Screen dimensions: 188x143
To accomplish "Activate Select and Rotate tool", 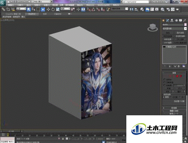I will point(53,9).
